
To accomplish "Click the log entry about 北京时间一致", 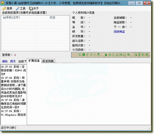I will (13, 104).
